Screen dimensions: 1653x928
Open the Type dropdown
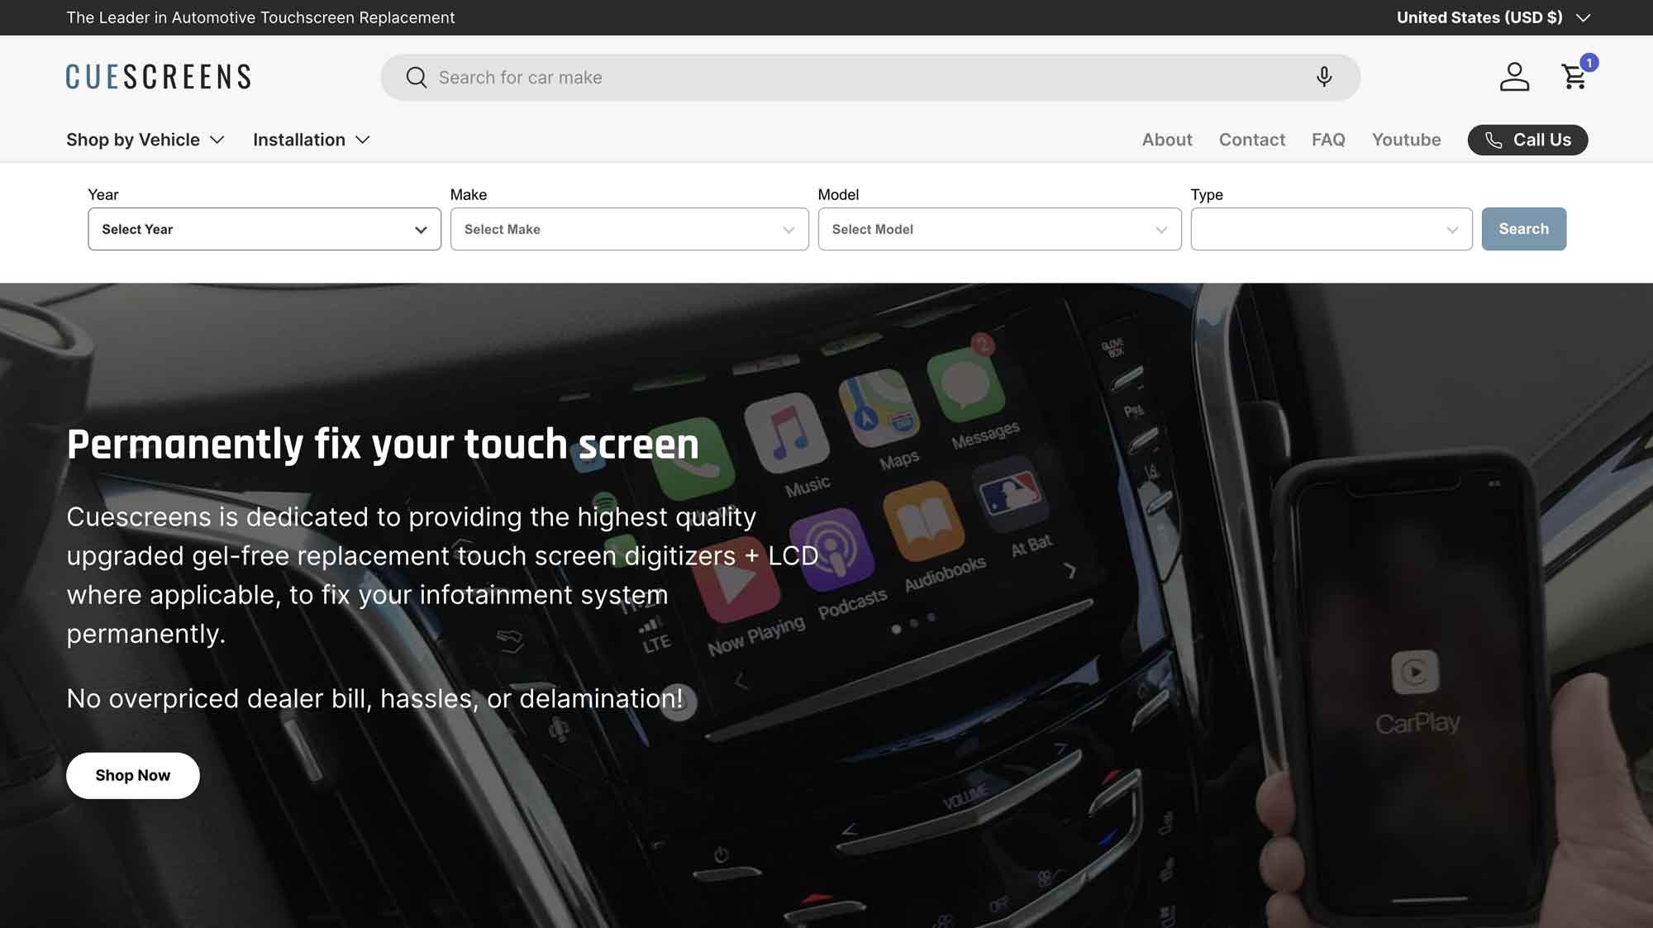(x=1331, y=229)
